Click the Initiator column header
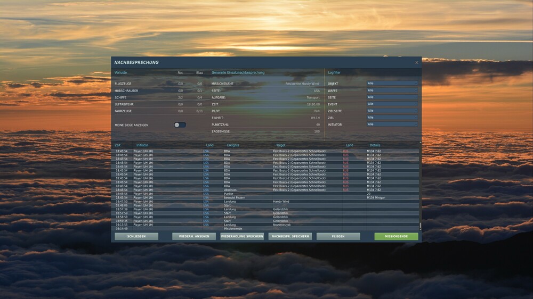The height and width of the screenshot is (299, 533). (142, 145)
